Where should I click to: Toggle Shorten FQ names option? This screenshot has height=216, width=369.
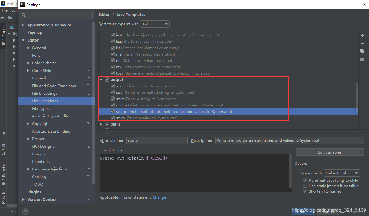(305, 191)
